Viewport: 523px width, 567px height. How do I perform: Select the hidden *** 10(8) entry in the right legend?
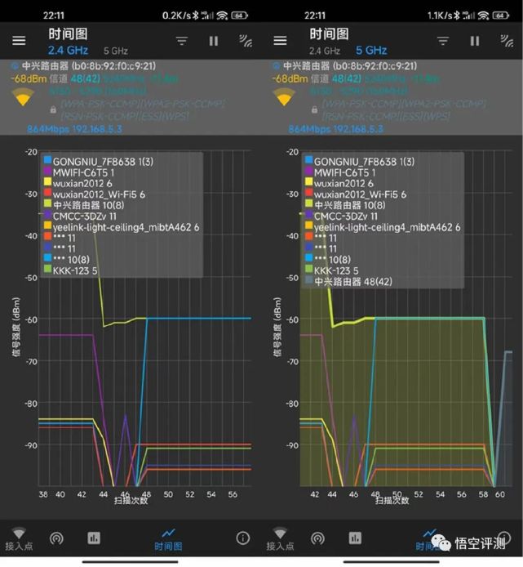click(332, 260)
